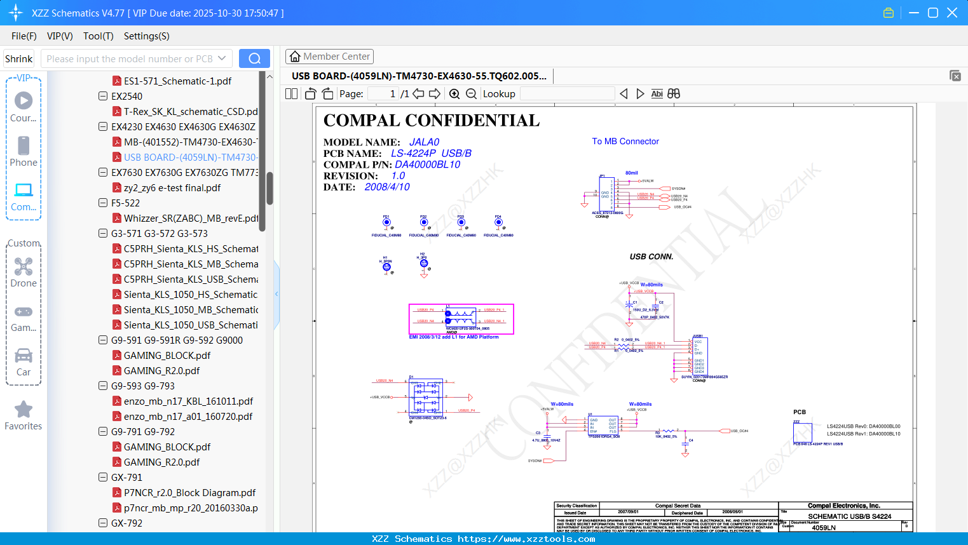The width and height of the screenshot is (968, 545).
Task: Select the Car category icon
Action: [x=24, y=361]
